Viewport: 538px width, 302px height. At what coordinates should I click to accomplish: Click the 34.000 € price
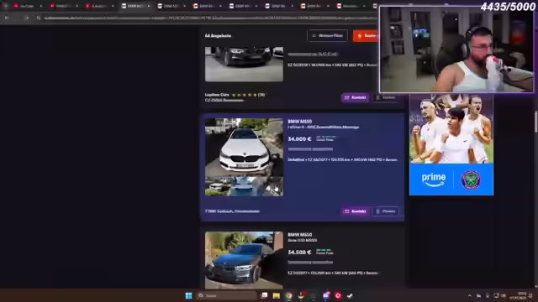(299, 138)
